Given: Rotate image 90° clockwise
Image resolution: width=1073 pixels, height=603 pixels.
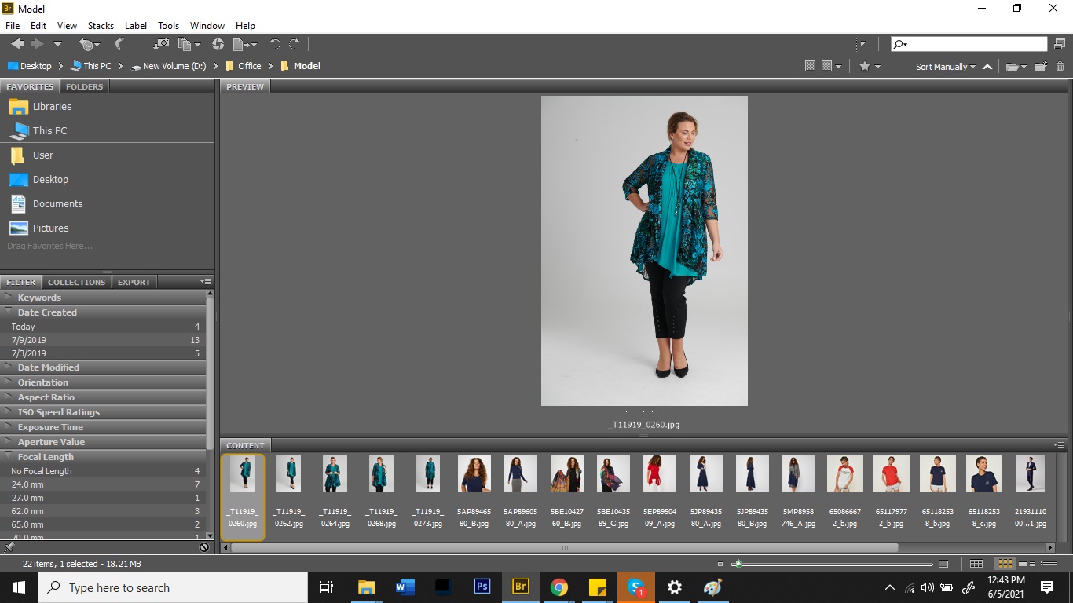Looking at the screenshot, I should click(x=295, y=45).
